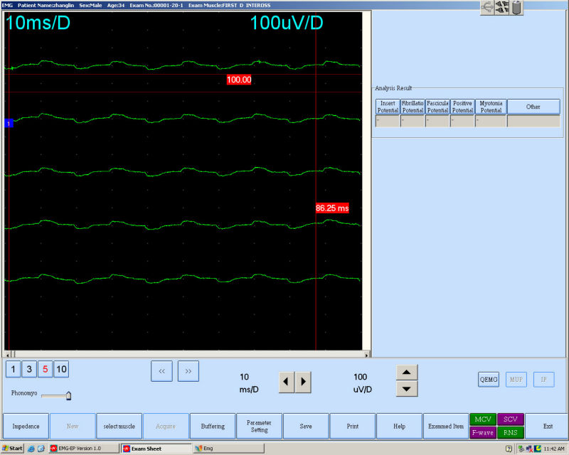Switch to MCV test
Viewport: 569px width, 455px height.
click(x=483, y=419)
